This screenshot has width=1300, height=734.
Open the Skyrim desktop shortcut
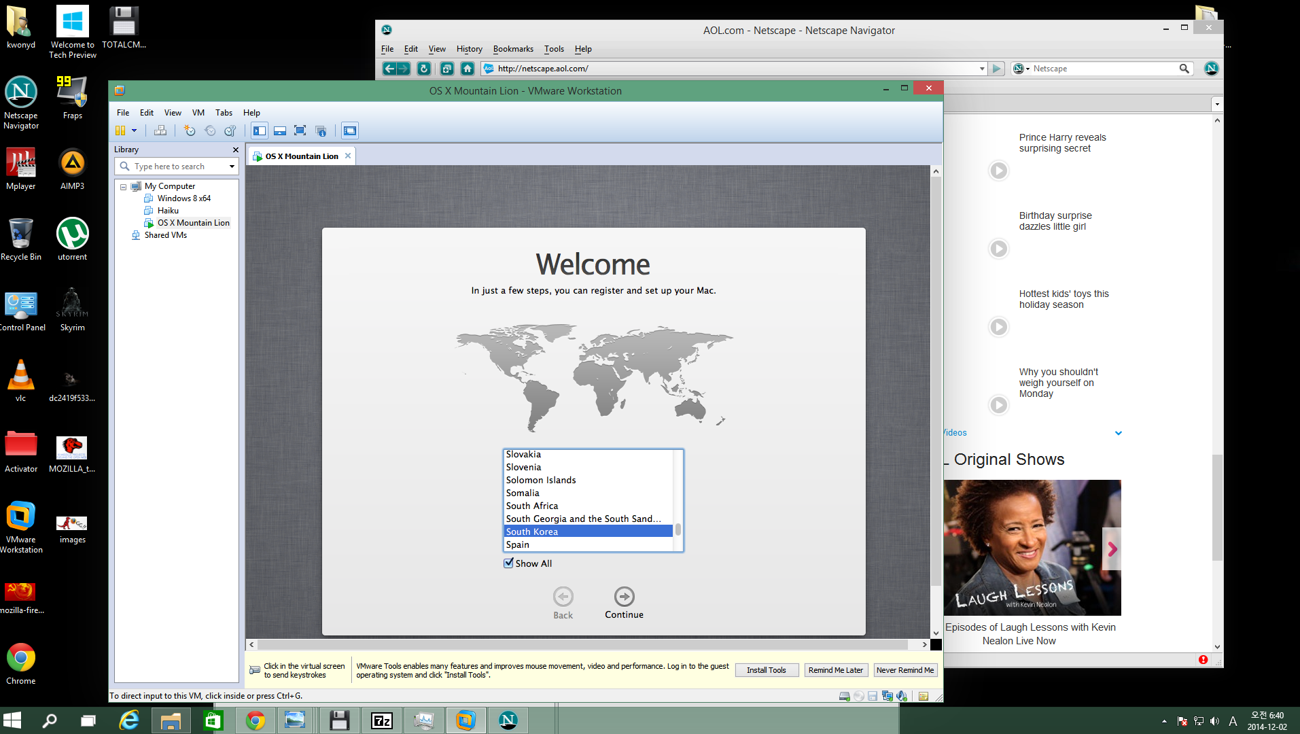tap(73, 309)
